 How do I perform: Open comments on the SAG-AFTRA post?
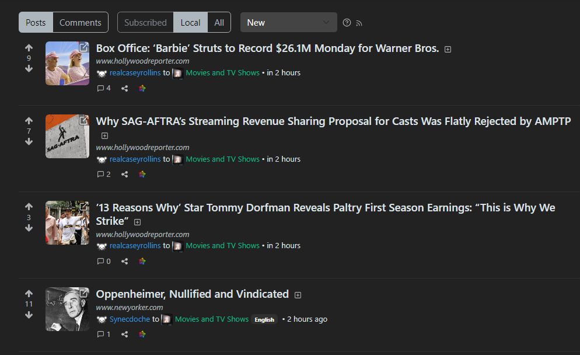point(104,175)
